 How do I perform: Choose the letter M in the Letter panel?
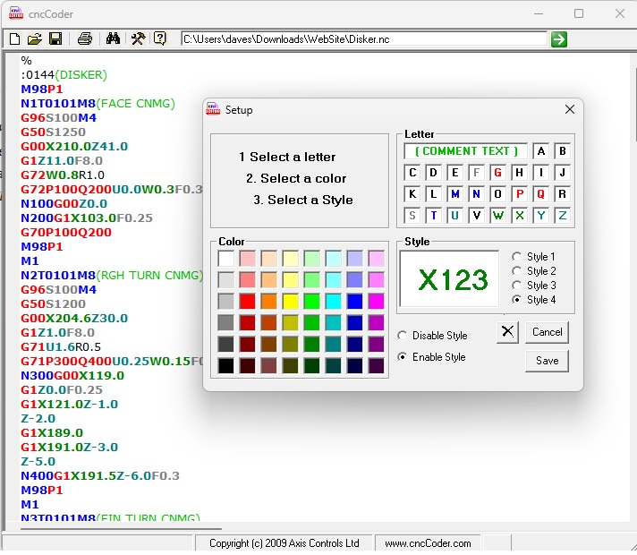454,194
